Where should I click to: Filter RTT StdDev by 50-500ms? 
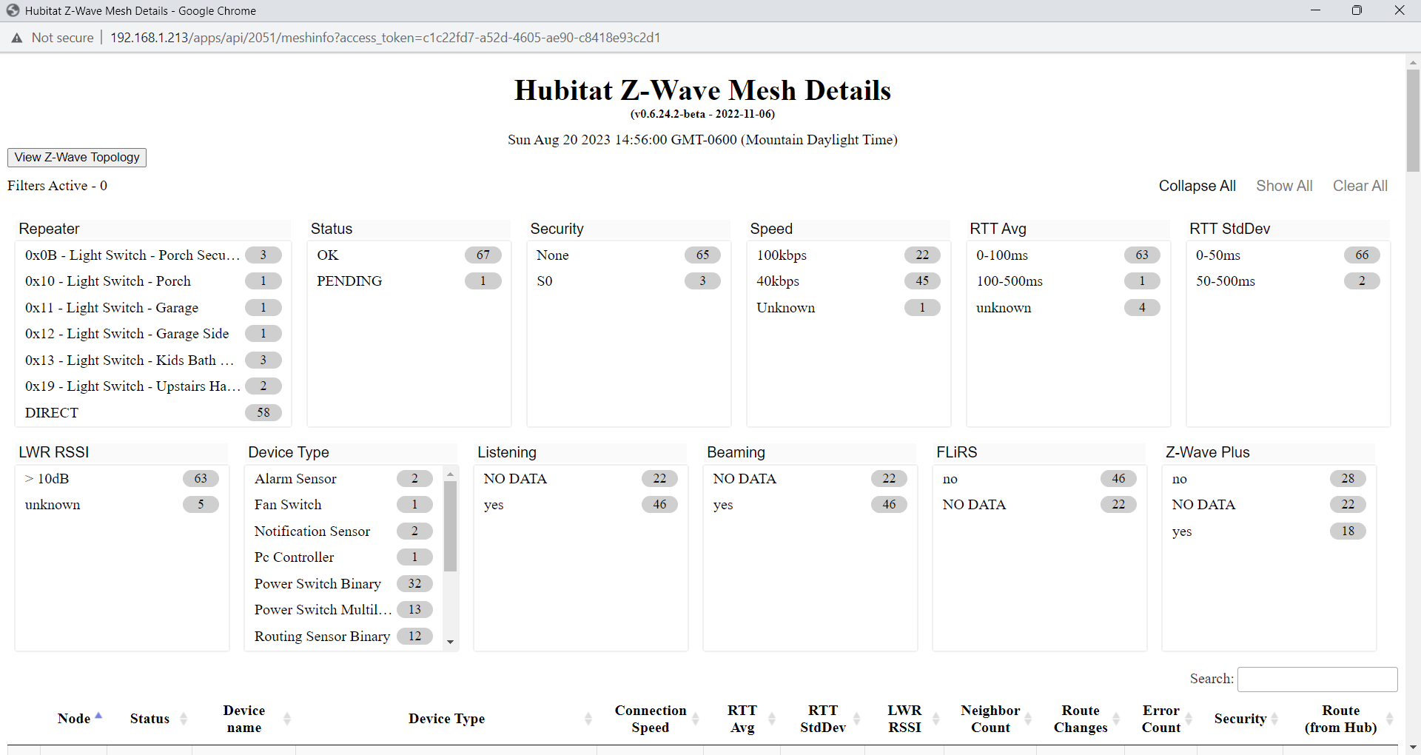(x=1288, y=281)
